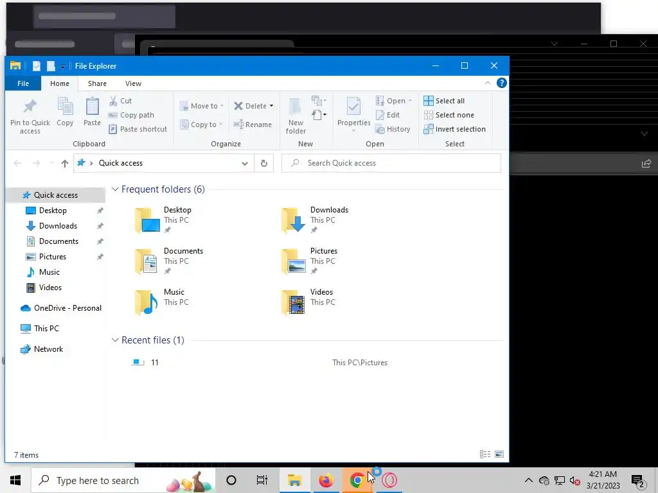Select the Music frequent folder
The width and height of the screenshot is (658, 493).
click(x=161, y=302)
